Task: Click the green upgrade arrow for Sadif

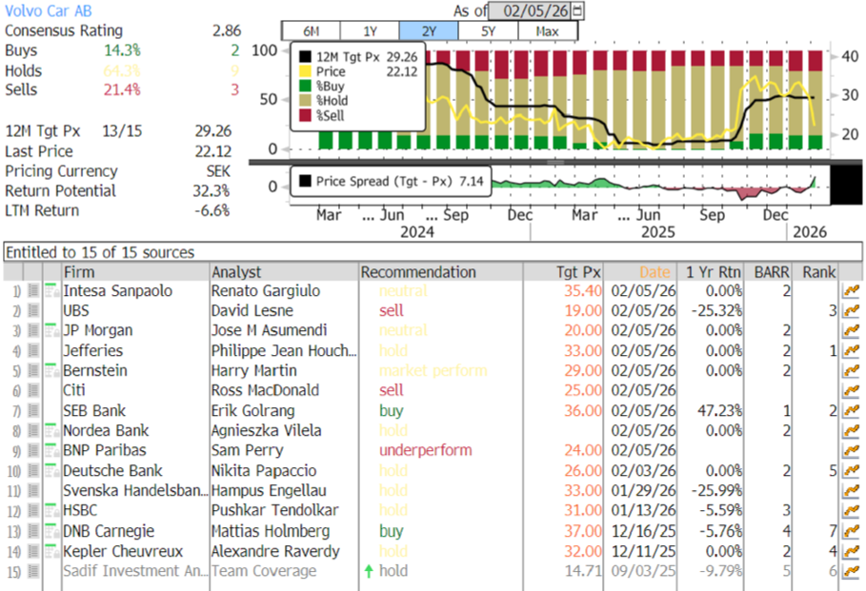Action: click(x=368, y=571)
